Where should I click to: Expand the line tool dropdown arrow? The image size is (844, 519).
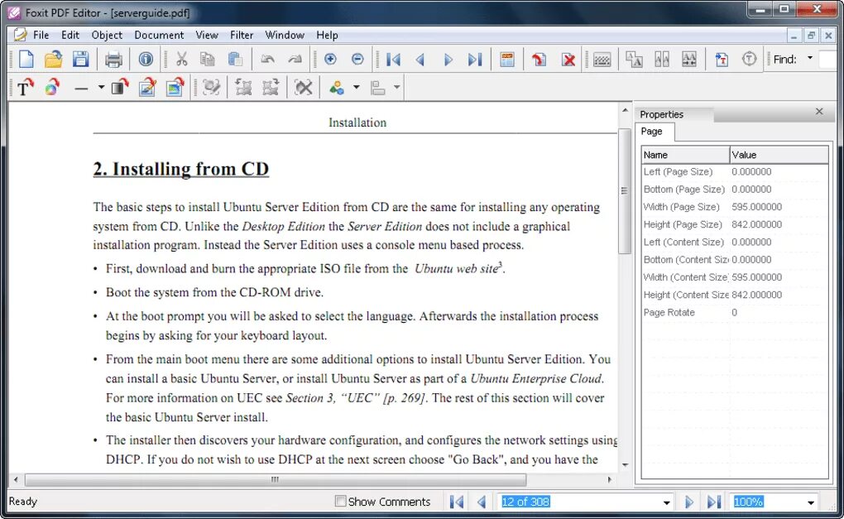(101, 87)
